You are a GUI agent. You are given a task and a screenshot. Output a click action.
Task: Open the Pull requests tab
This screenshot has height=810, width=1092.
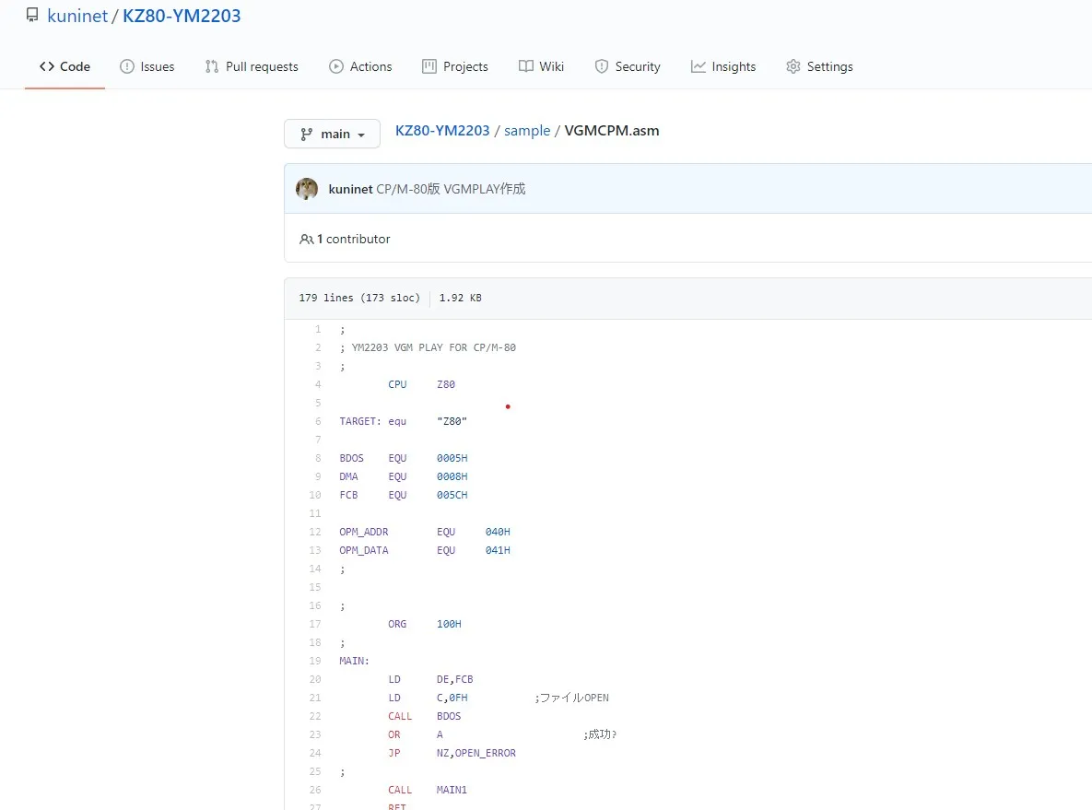click(x=252, y=66)
